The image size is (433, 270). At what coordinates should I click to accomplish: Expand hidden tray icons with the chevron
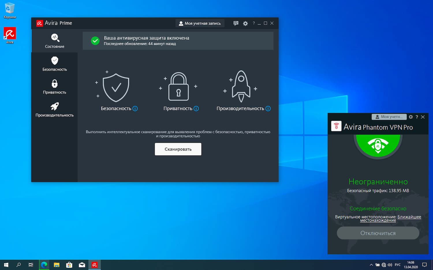(371, 264)
